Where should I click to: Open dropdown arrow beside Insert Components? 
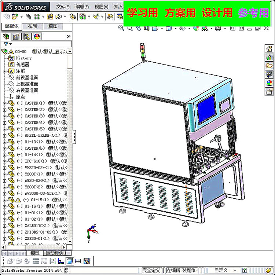[21, 17]
